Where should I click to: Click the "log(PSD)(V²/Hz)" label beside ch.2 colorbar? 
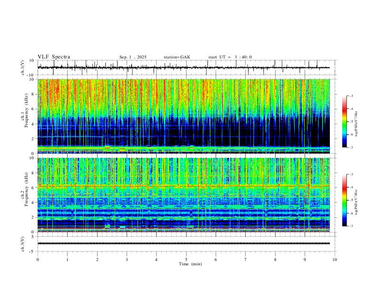point(357,203)
